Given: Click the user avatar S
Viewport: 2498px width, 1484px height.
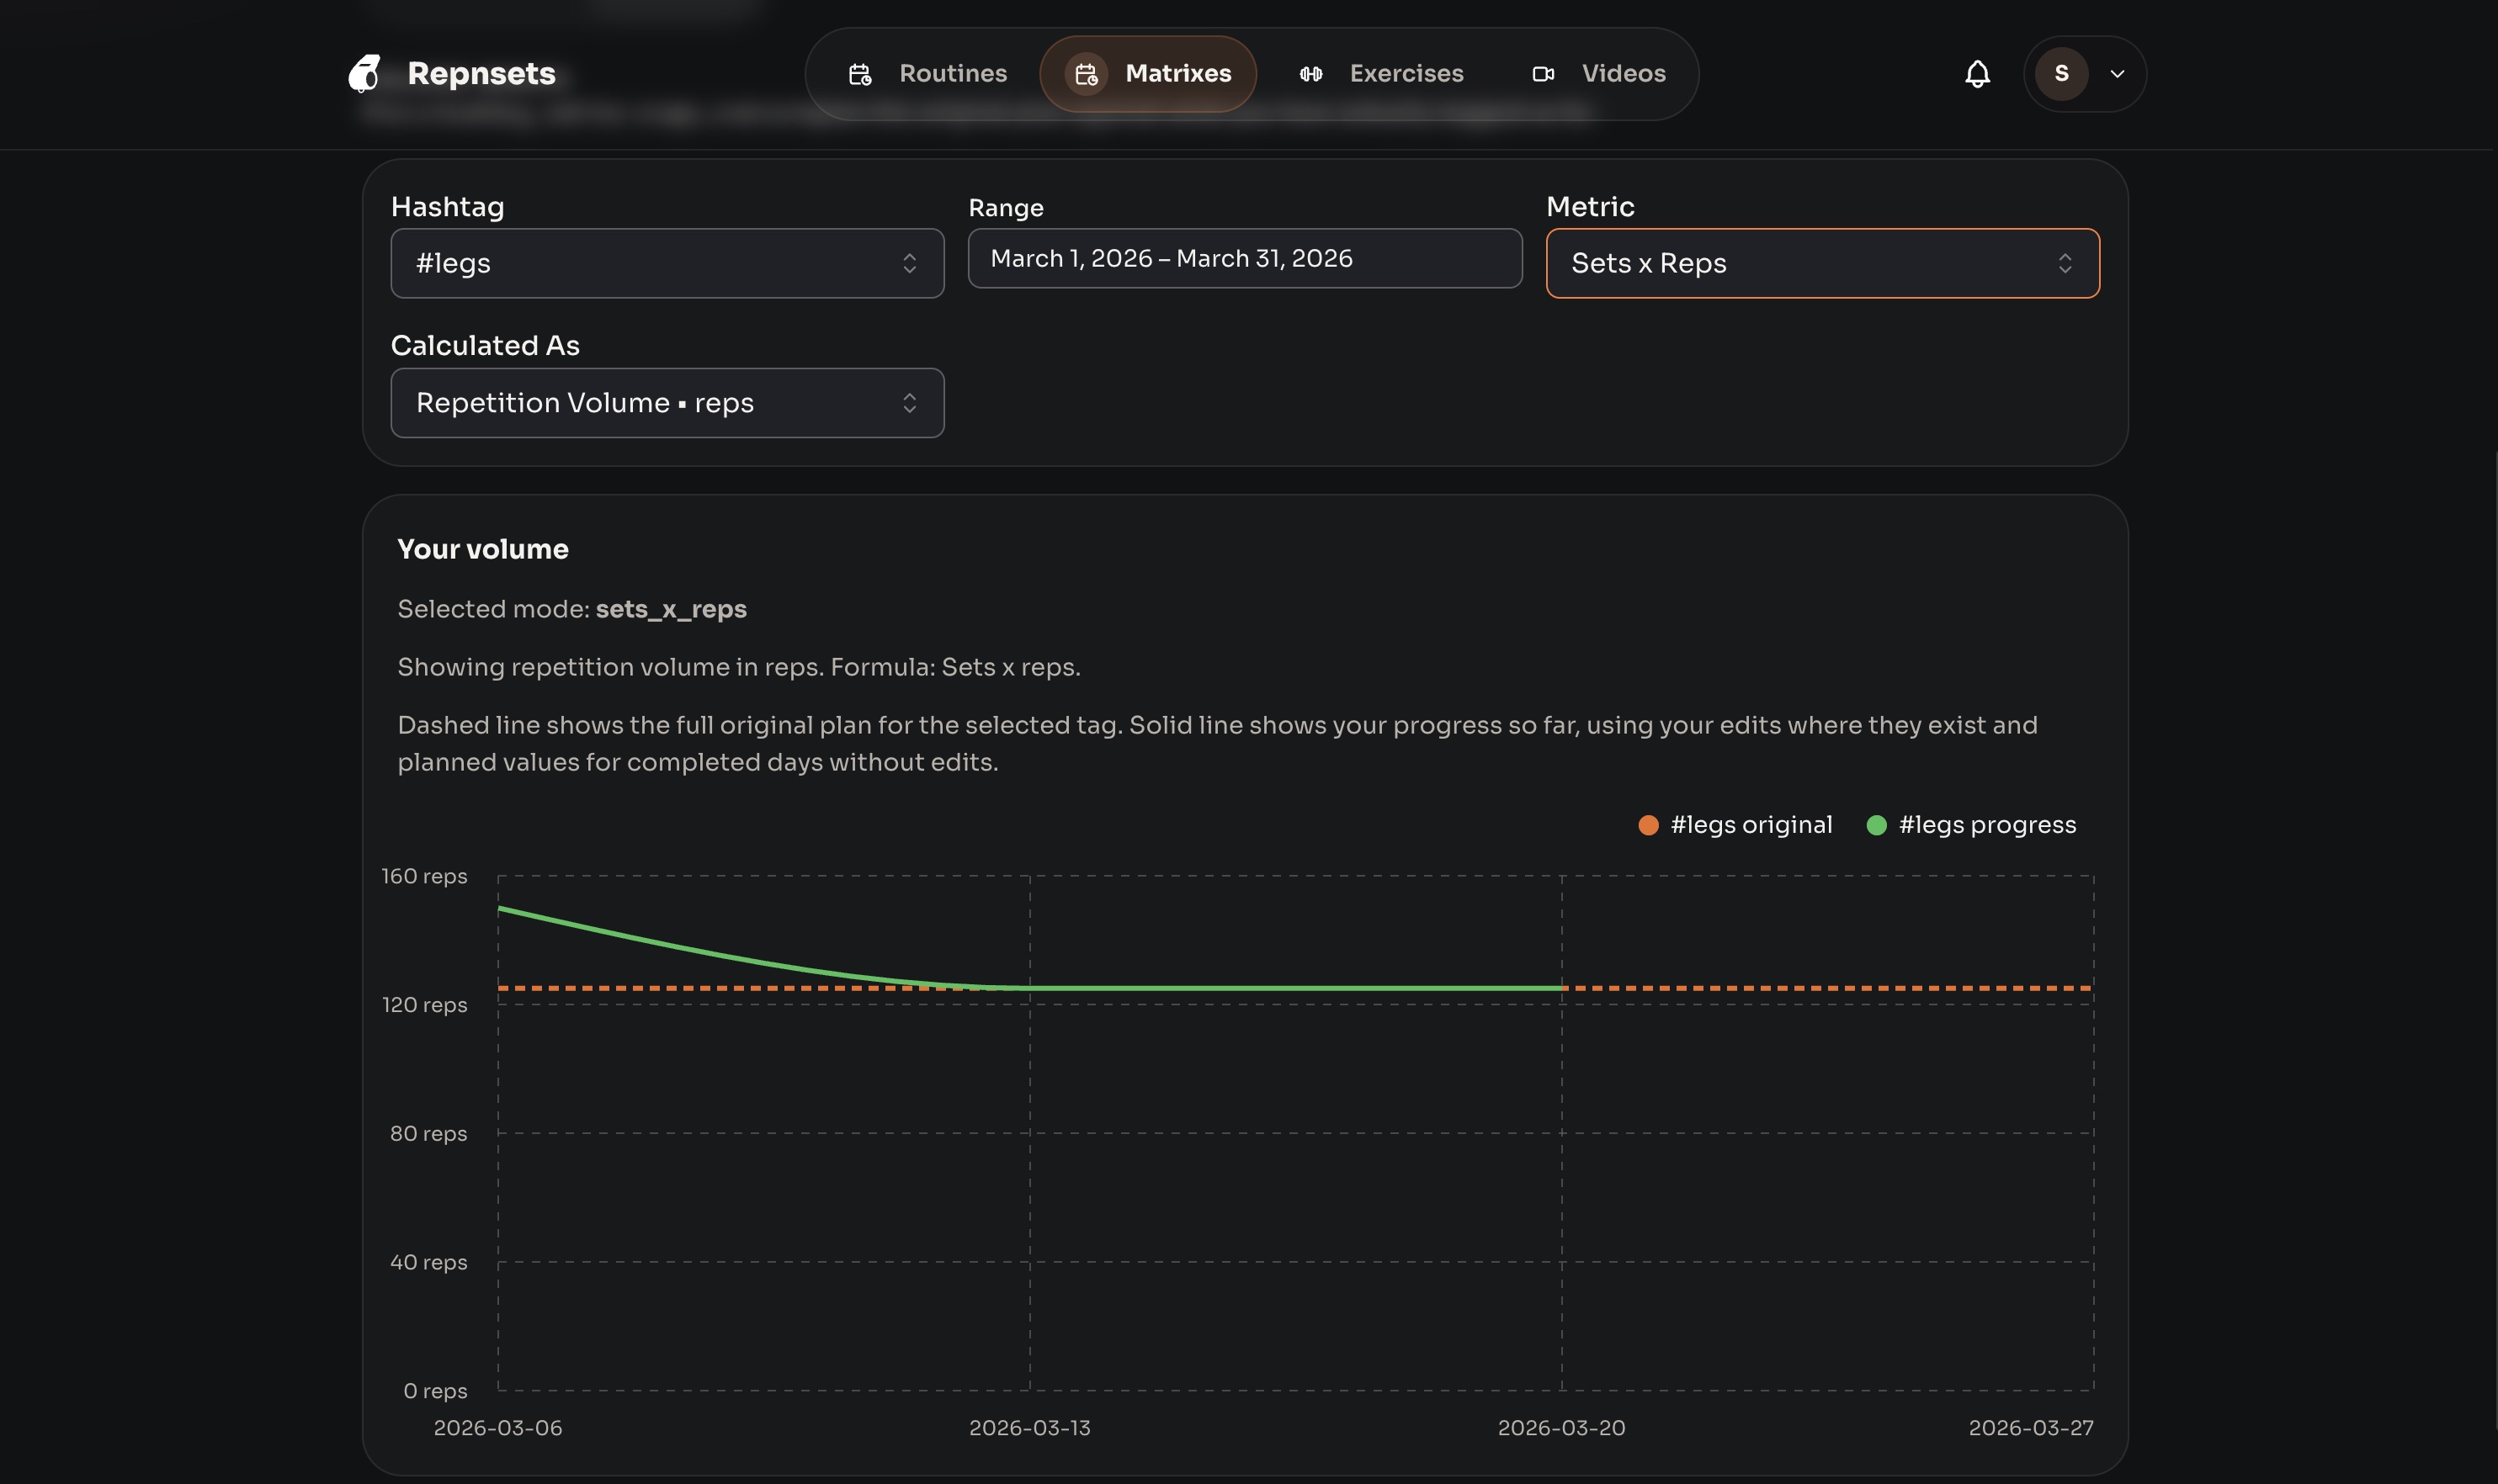Looking at the screenshot, I should point(2061,74).
